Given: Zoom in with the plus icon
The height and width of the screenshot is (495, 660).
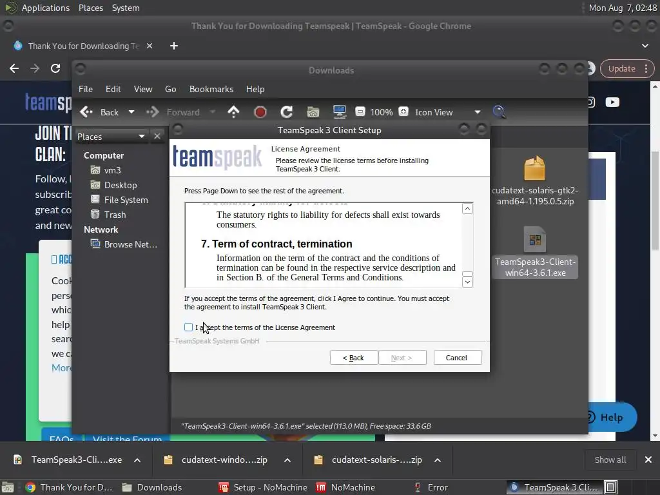Looking at the screenshot, I should 403,112.
